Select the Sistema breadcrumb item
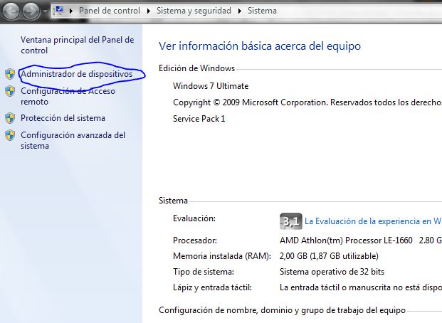Viewport: 442px width, 323px height. (262, 11)
